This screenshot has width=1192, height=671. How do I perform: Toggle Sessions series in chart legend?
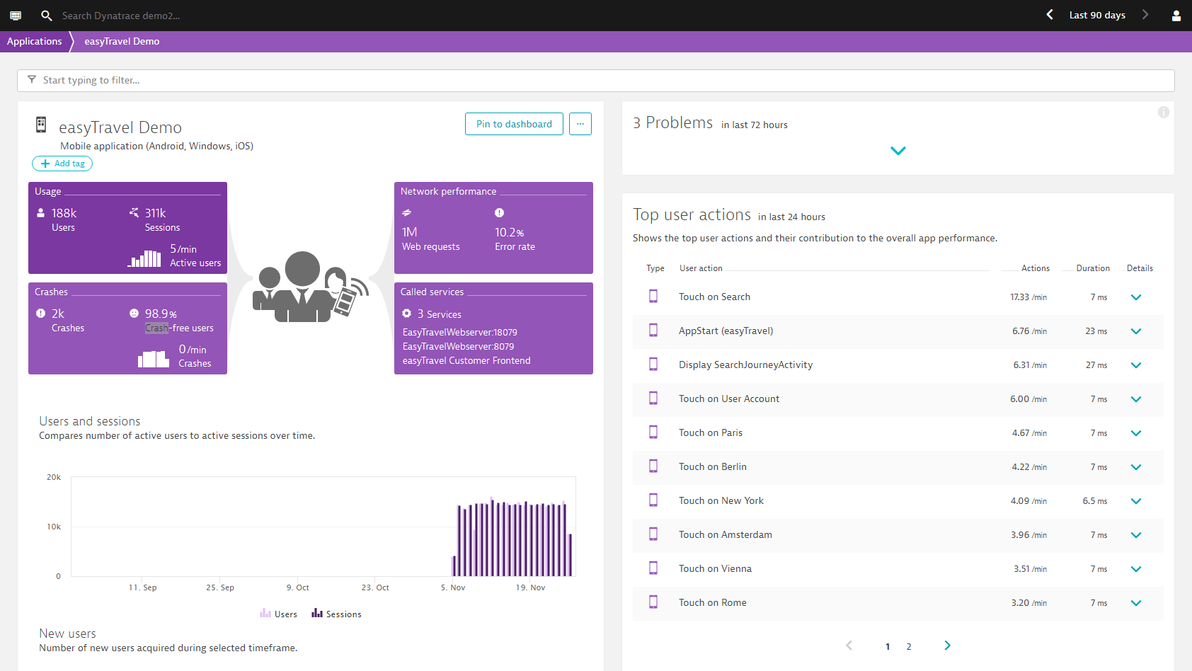pos(336,614)
